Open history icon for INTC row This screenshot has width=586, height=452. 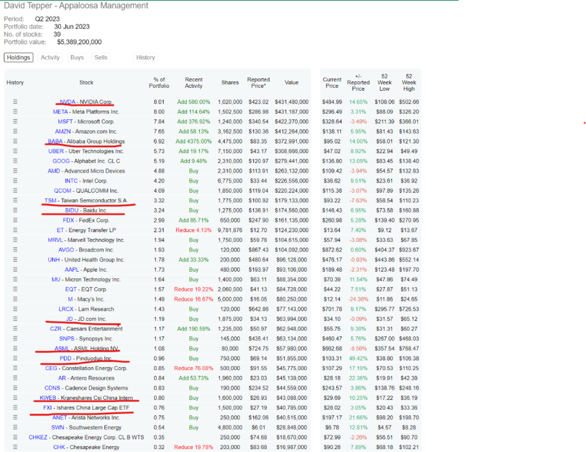coord(15,181)
